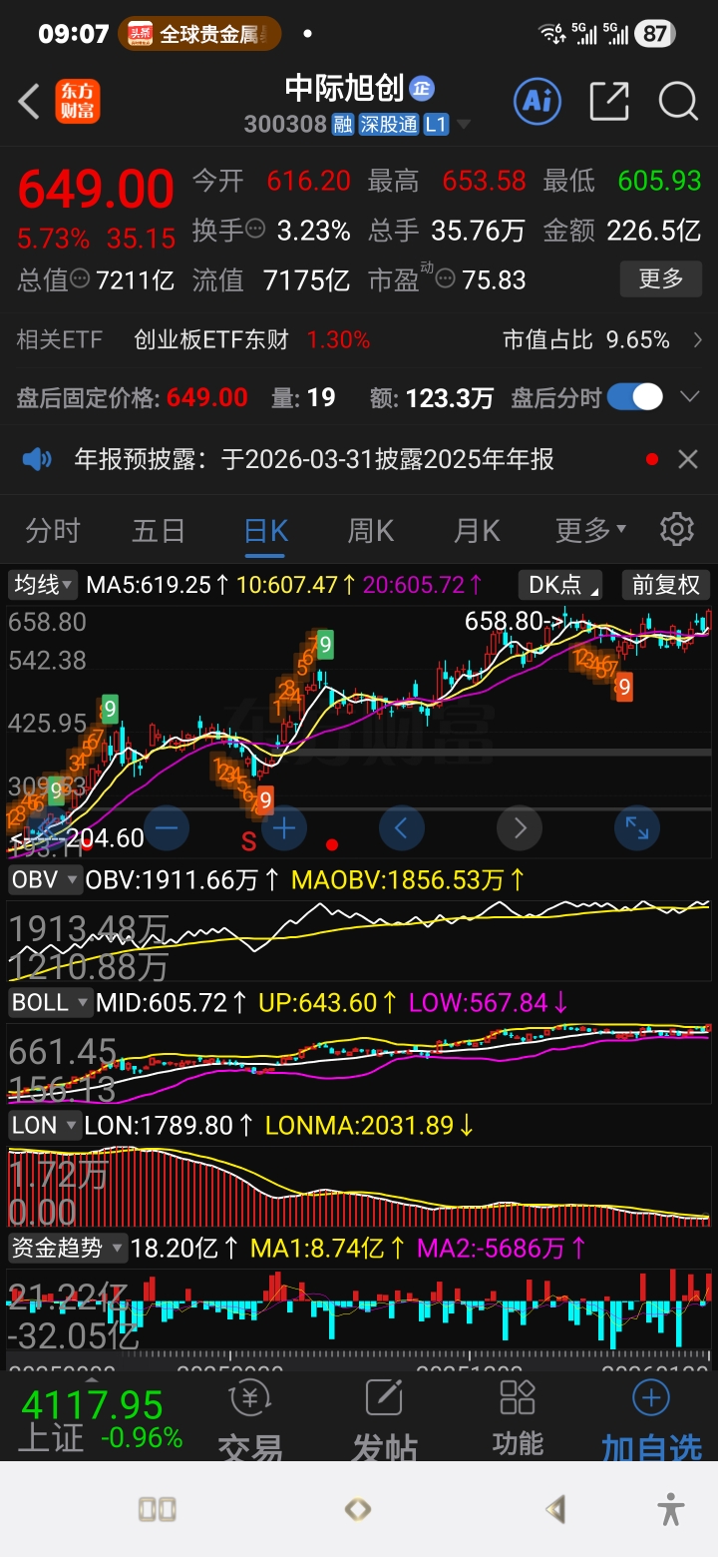Tap the 上证 4117.95 index ticker

coord(102,1419)
